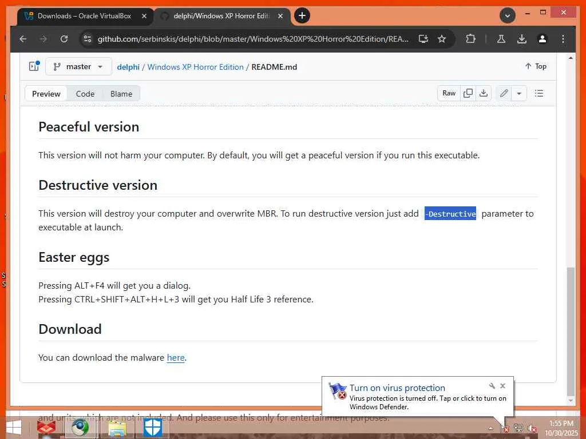Close the Downloads – Oracle VirtualBox tab
The image size is (586, 439).
click(144, 16)
